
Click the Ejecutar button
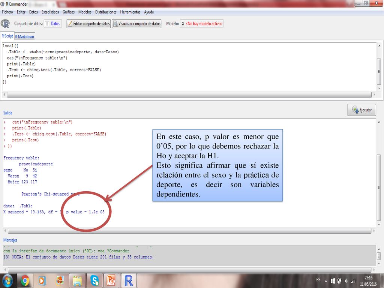362,110
